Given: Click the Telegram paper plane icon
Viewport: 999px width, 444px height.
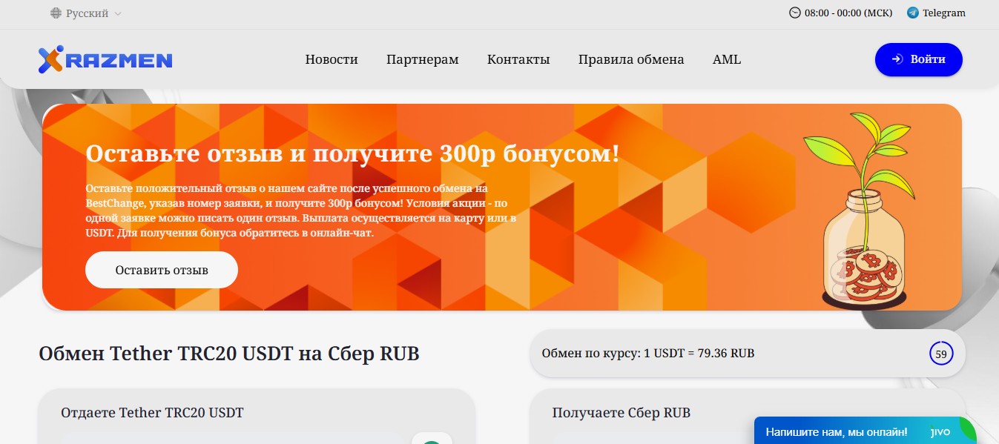Looking at the screenshot, I should point(913,13).
